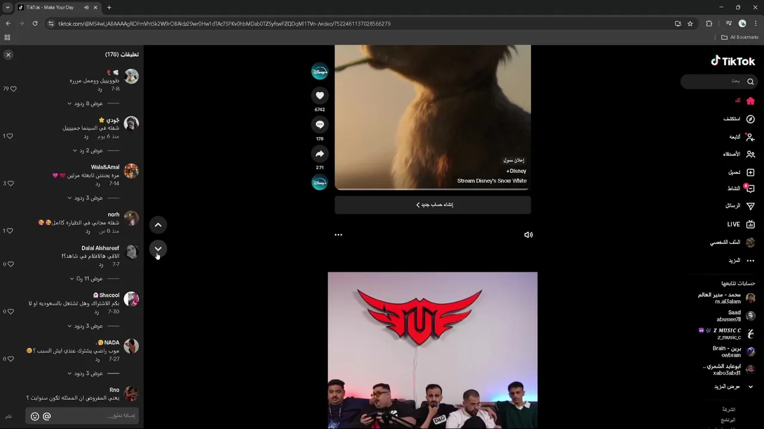
Task: Open the For You home tab
Action: pos(745,101)
